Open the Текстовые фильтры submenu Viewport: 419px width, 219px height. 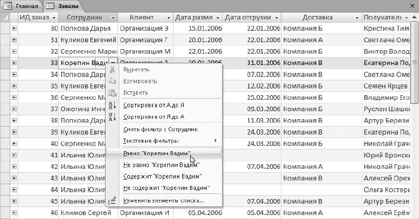(x=164, y=140)
